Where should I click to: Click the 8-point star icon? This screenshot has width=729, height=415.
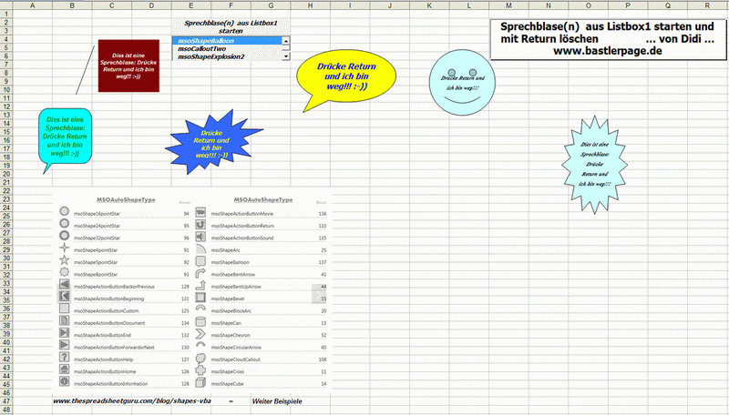[x=64, y=272]
